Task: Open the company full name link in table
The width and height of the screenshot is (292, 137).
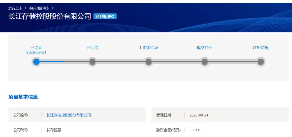Action: click(x=69, y=115)
